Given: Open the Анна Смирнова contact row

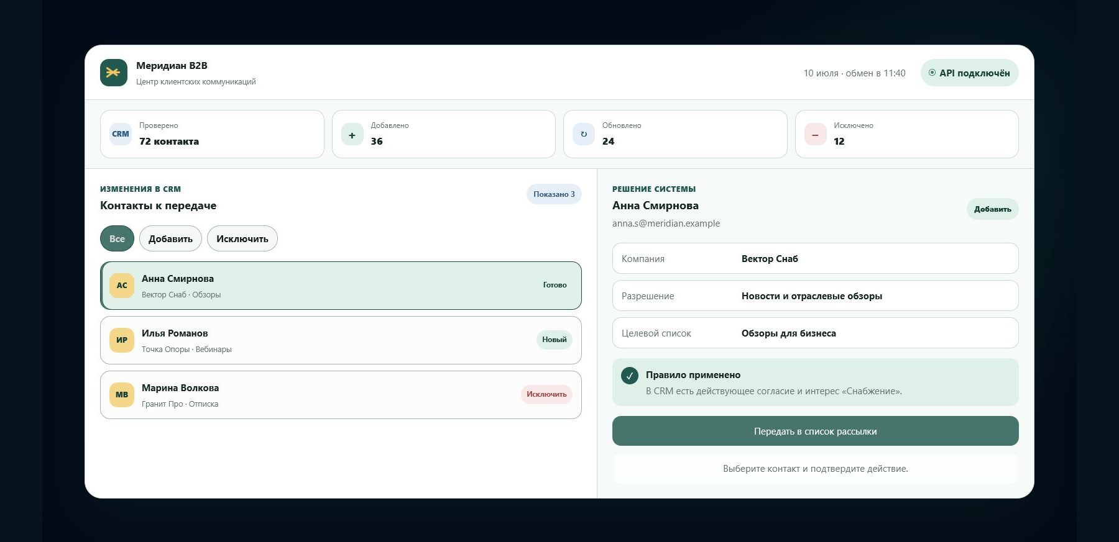Looking at the screenshot, I should point(341,286).
